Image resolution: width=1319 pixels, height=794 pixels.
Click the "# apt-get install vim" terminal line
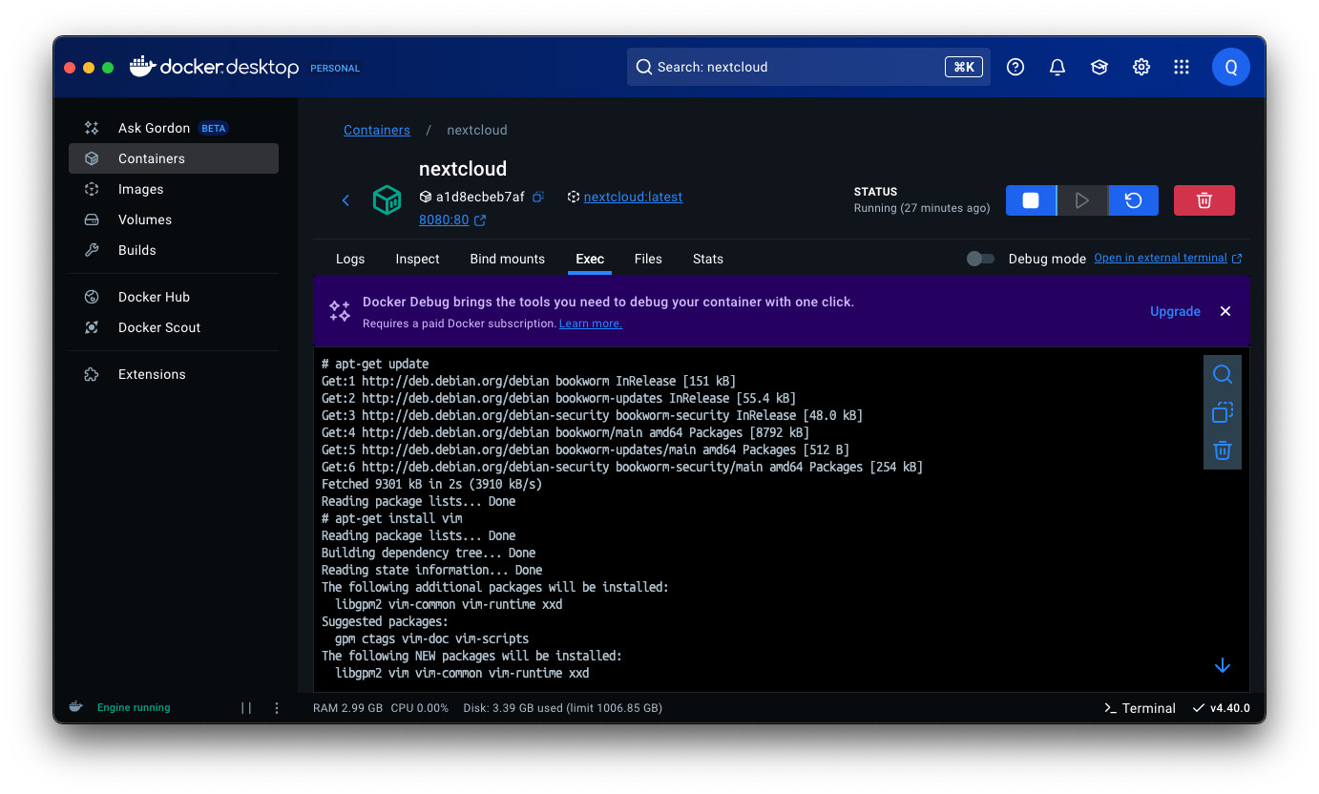tap(392, 518)
